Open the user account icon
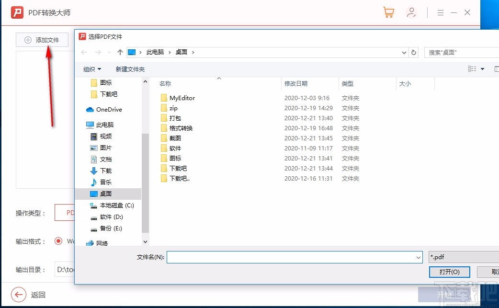The image size is (499, 308). click(411, 12)
